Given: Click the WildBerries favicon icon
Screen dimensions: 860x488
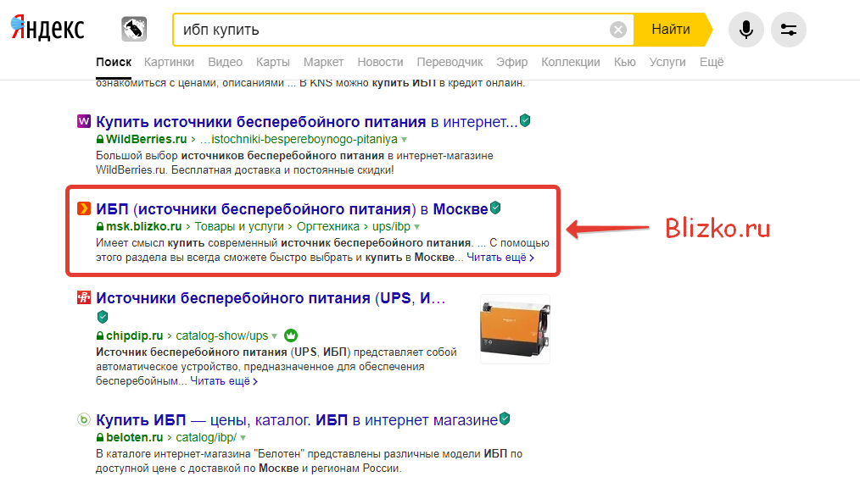Looking at the screenshot, I should (83, 121).
